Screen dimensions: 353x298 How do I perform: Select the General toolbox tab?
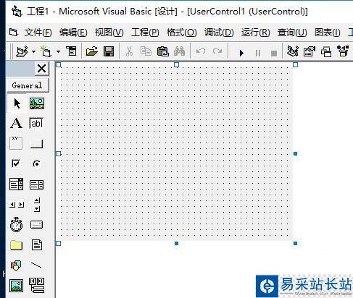(28, 85)
